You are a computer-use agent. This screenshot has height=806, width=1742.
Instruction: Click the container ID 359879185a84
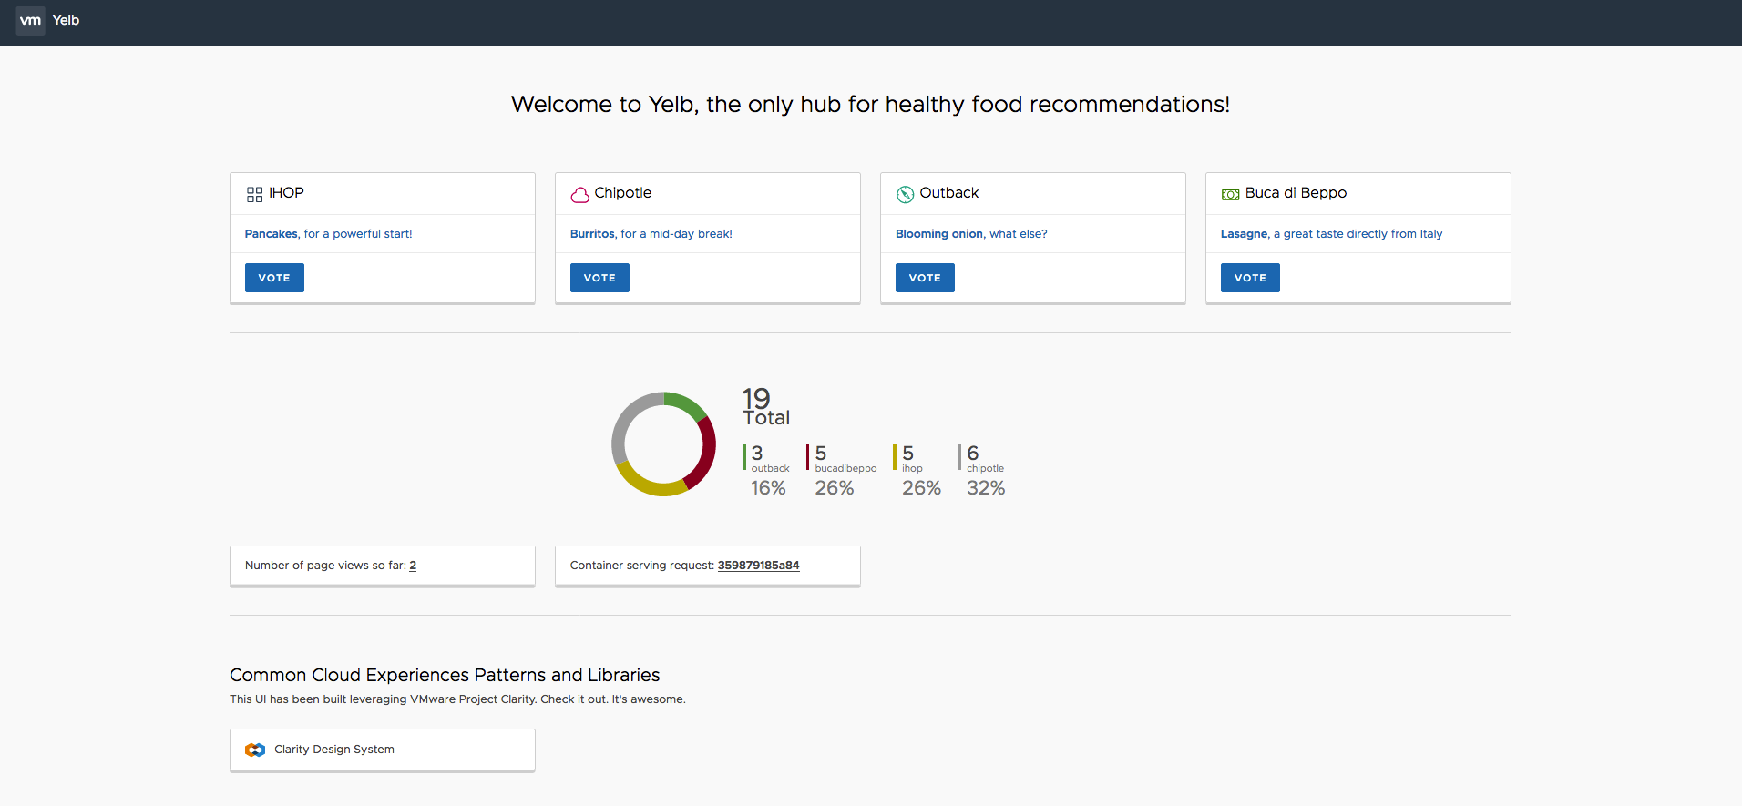coord(758,566)
